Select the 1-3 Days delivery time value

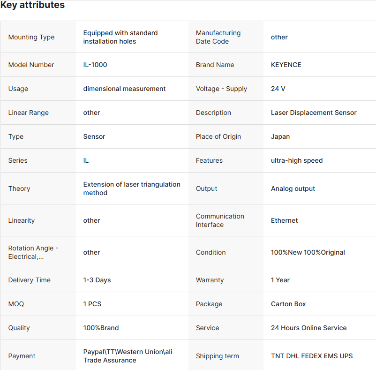point(97,280)
